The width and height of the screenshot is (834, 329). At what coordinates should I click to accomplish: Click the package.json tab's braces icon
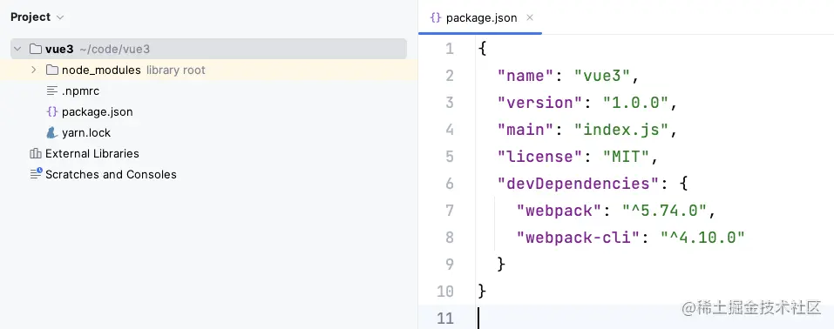point(436,17)
